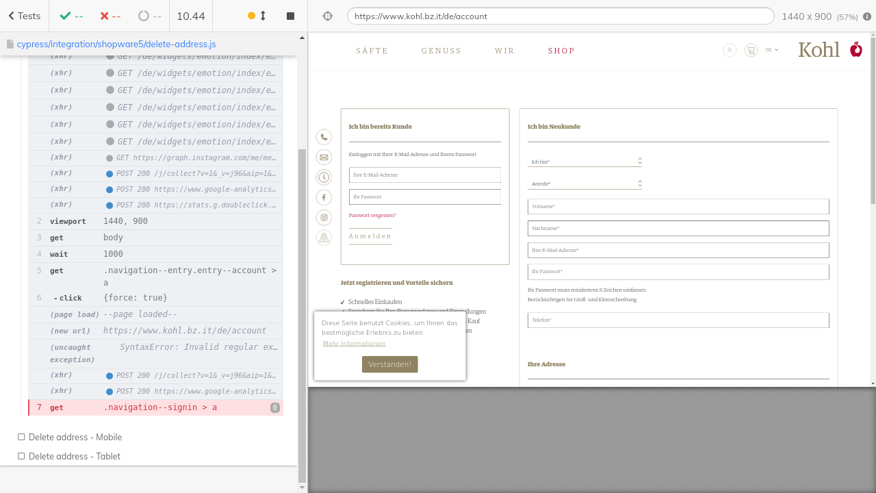Open the selector playground crosshair icon
Viewport: 876px width, 493px height.
(327, 16)
